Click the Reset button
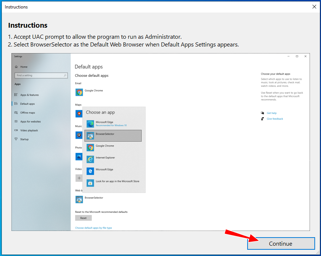Image resolution: width=321 pixels, height=256 pixels. (83, 218)
